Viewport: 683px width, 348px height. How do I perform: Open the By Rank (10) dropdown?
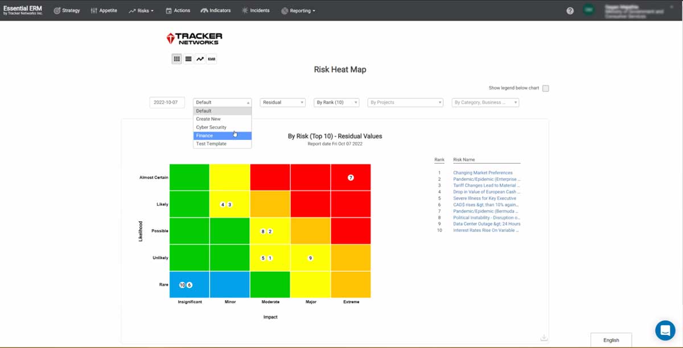point(337,102)
